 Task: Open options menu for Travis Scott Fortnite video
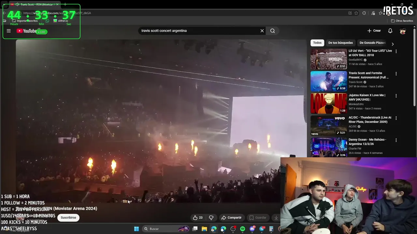click(x=396, y=74)
